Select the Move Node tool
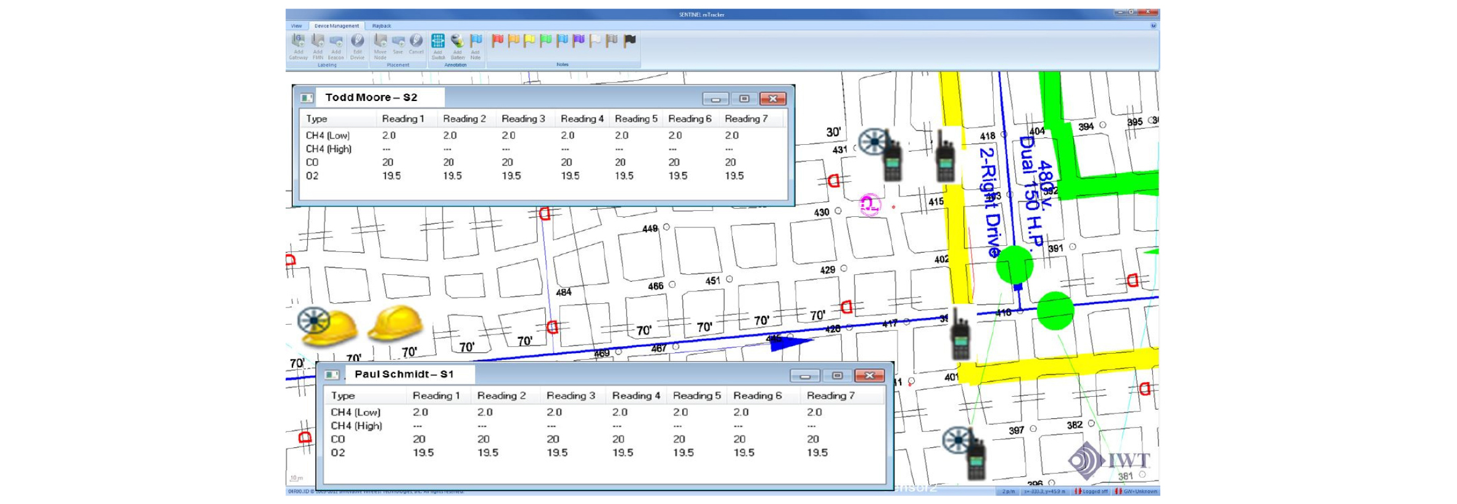Viewport: 1457px width, 504px height. 380,46
